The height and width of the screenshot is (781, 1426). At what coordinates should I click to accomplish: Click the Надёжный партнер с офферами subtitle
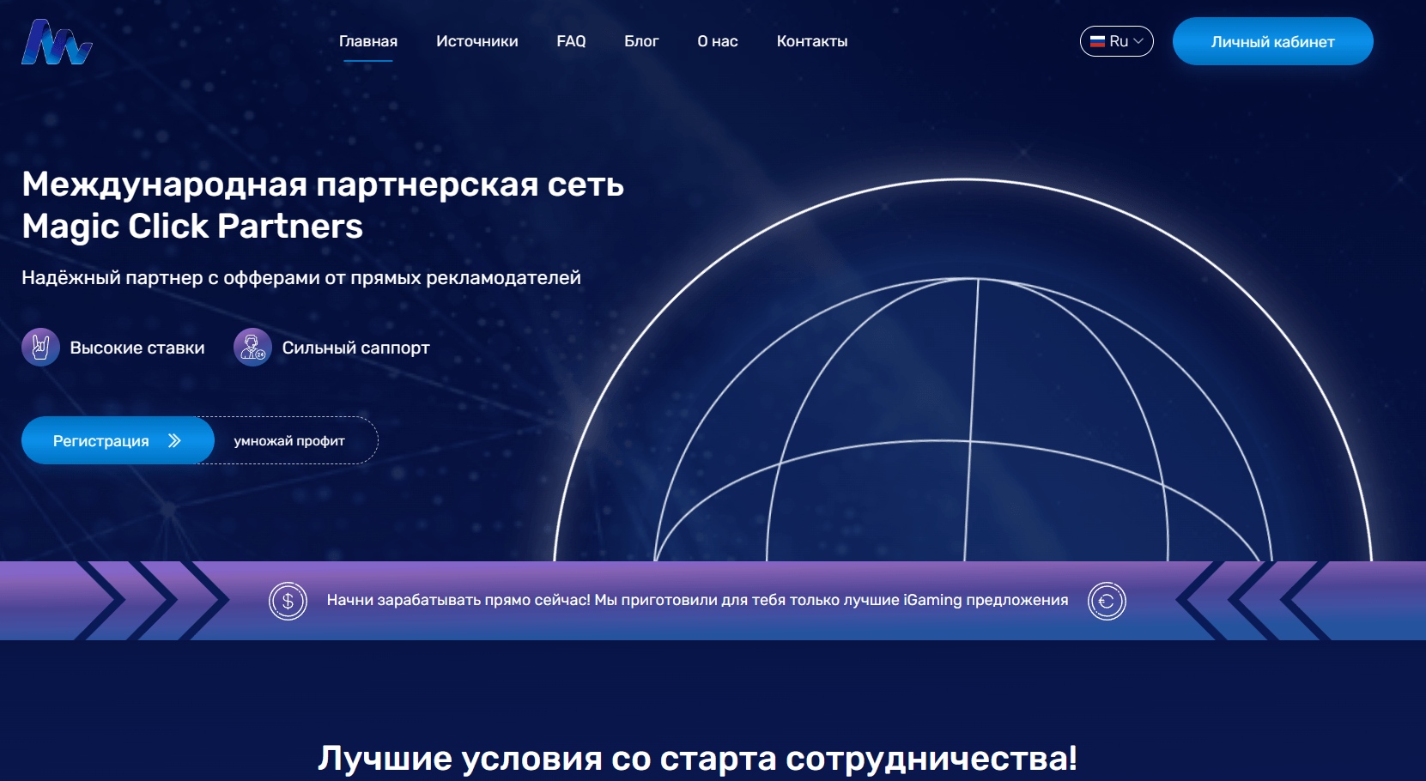click(301, 277)
